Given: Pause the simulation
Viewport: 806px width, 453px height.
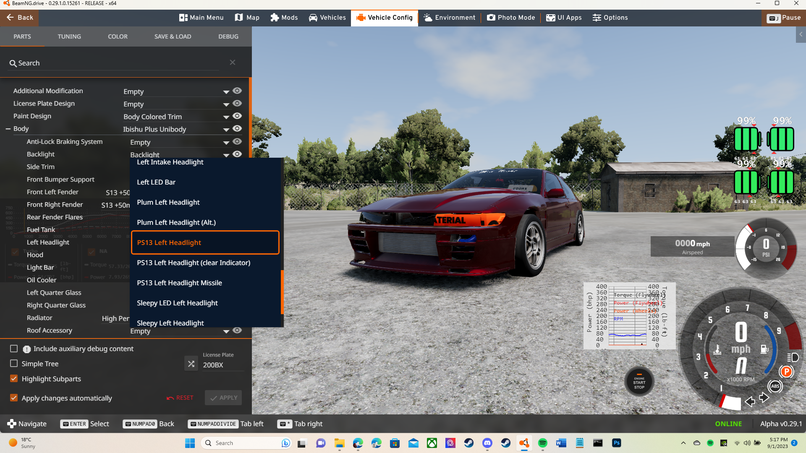Looking at the screenshot, I should tap(783, 18).
